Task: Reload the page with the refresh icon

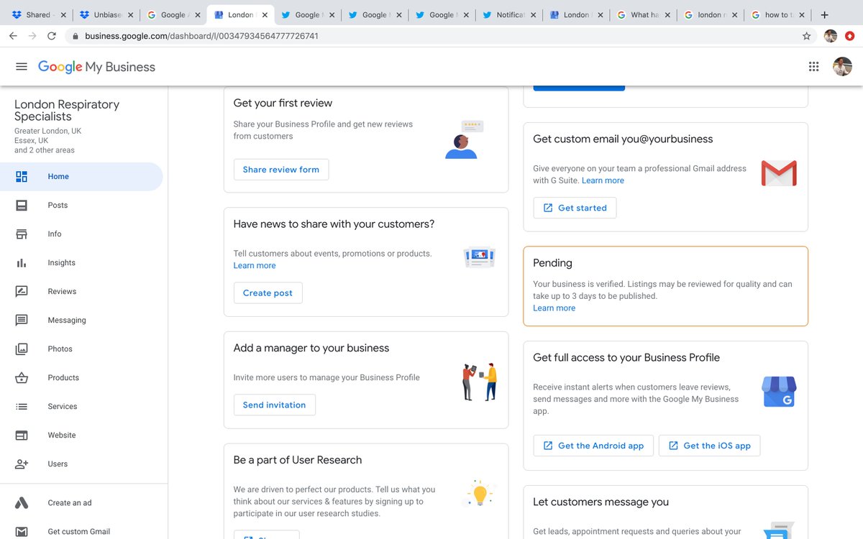Action: tap(52, 35)
